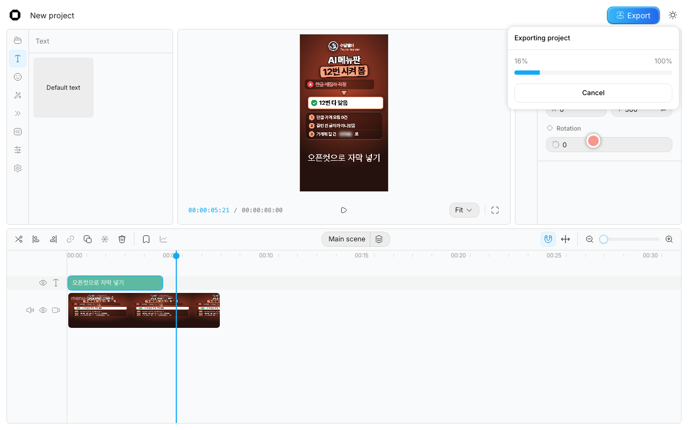Toggle ripple editing arrows icon
The image size is (688, 430).
coord(565,239)
